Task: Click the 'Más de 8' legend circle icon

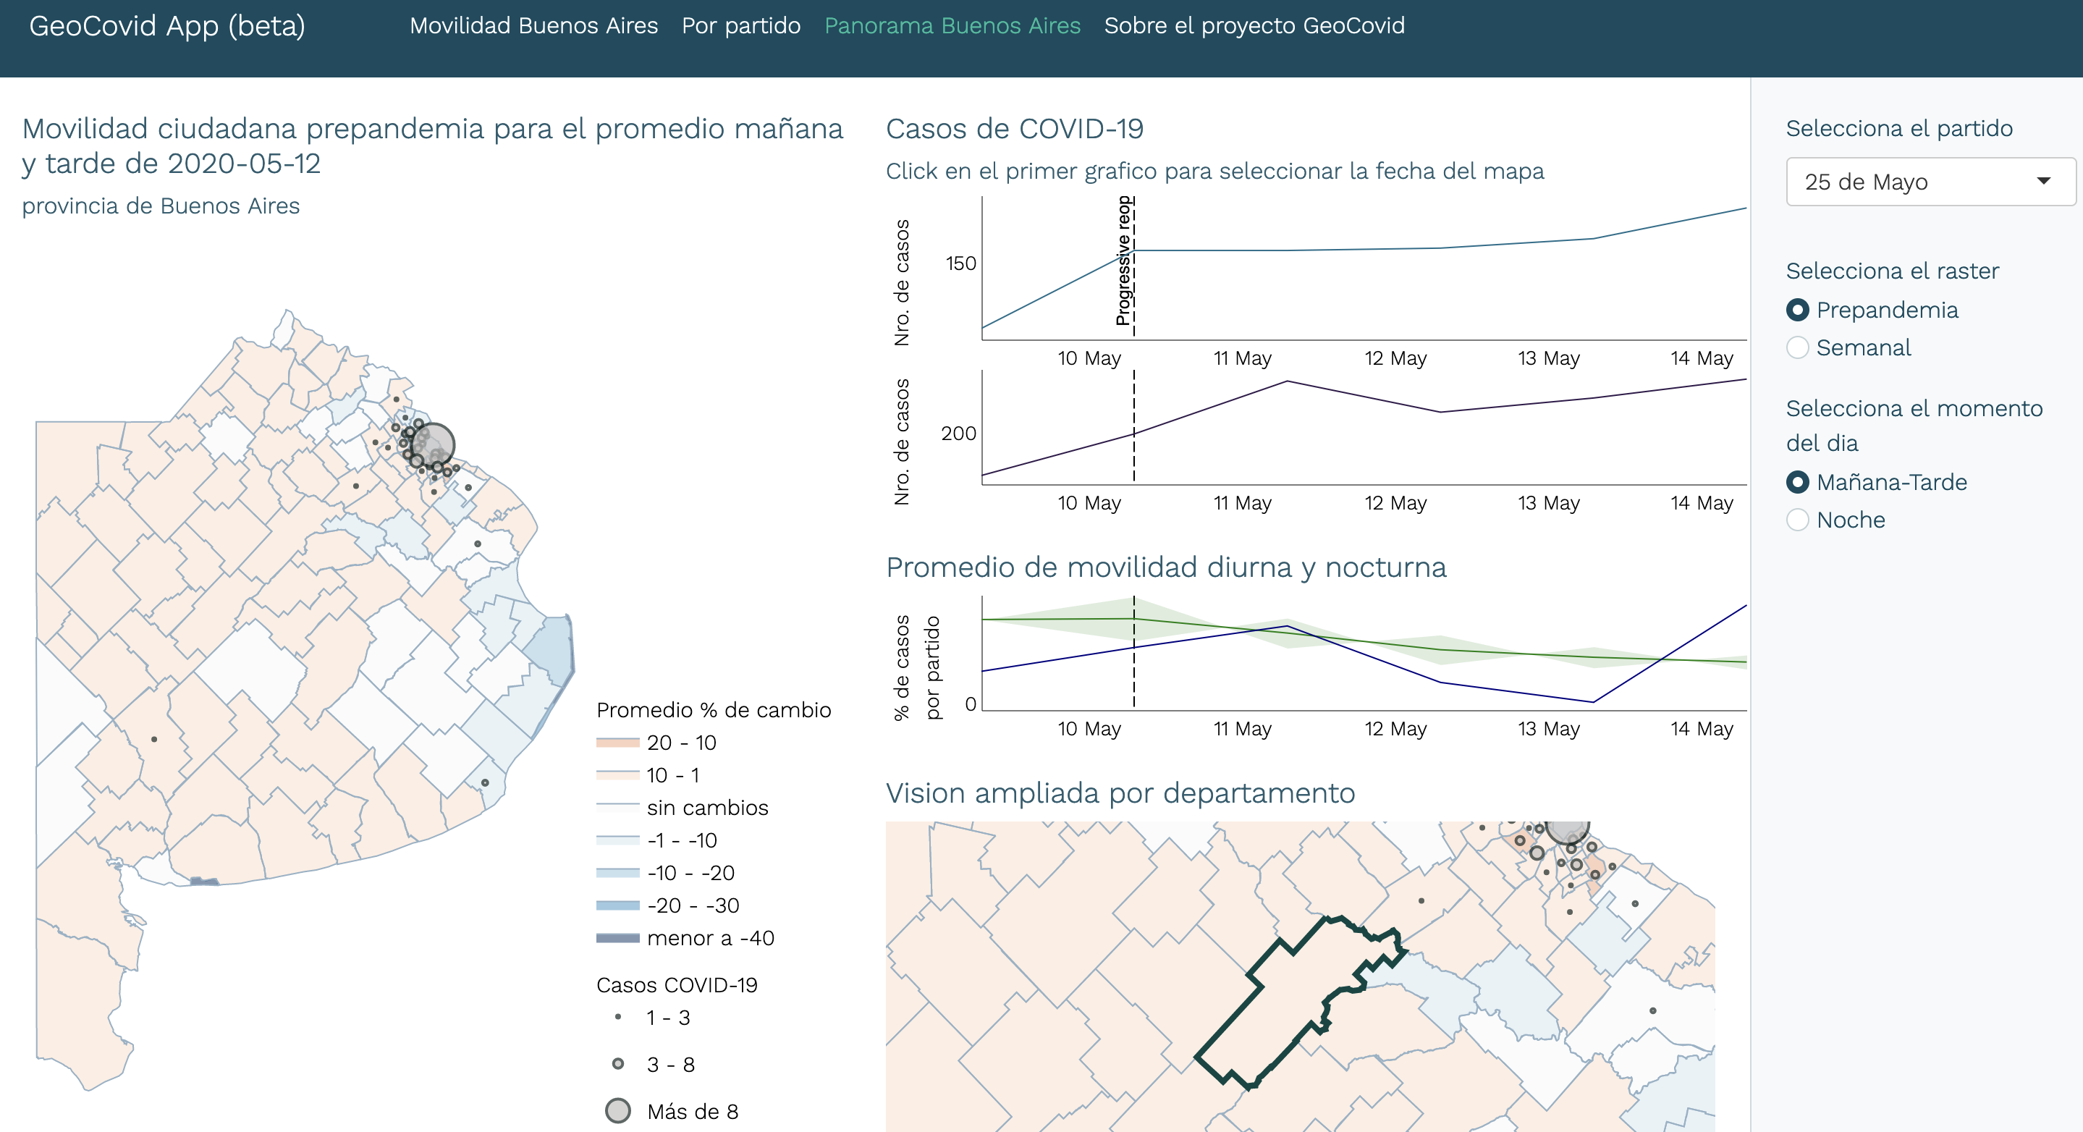Action: click(x=618, y=1111)
